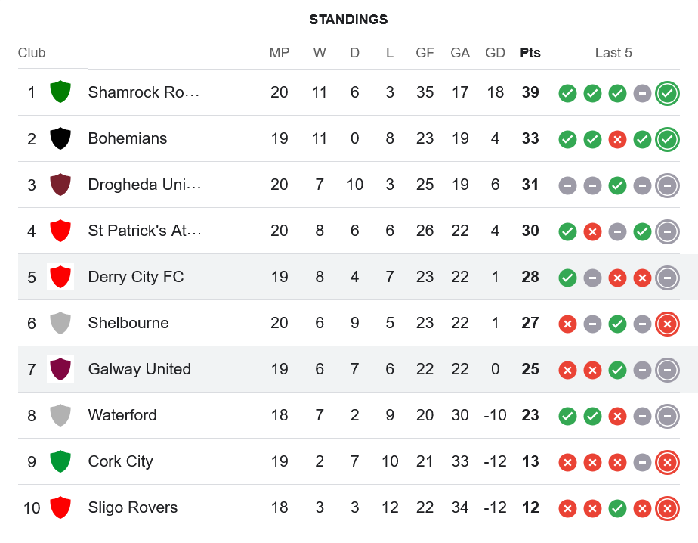
Task: Click Shamrock Rovers green shield crest
Action: [60, 92]
